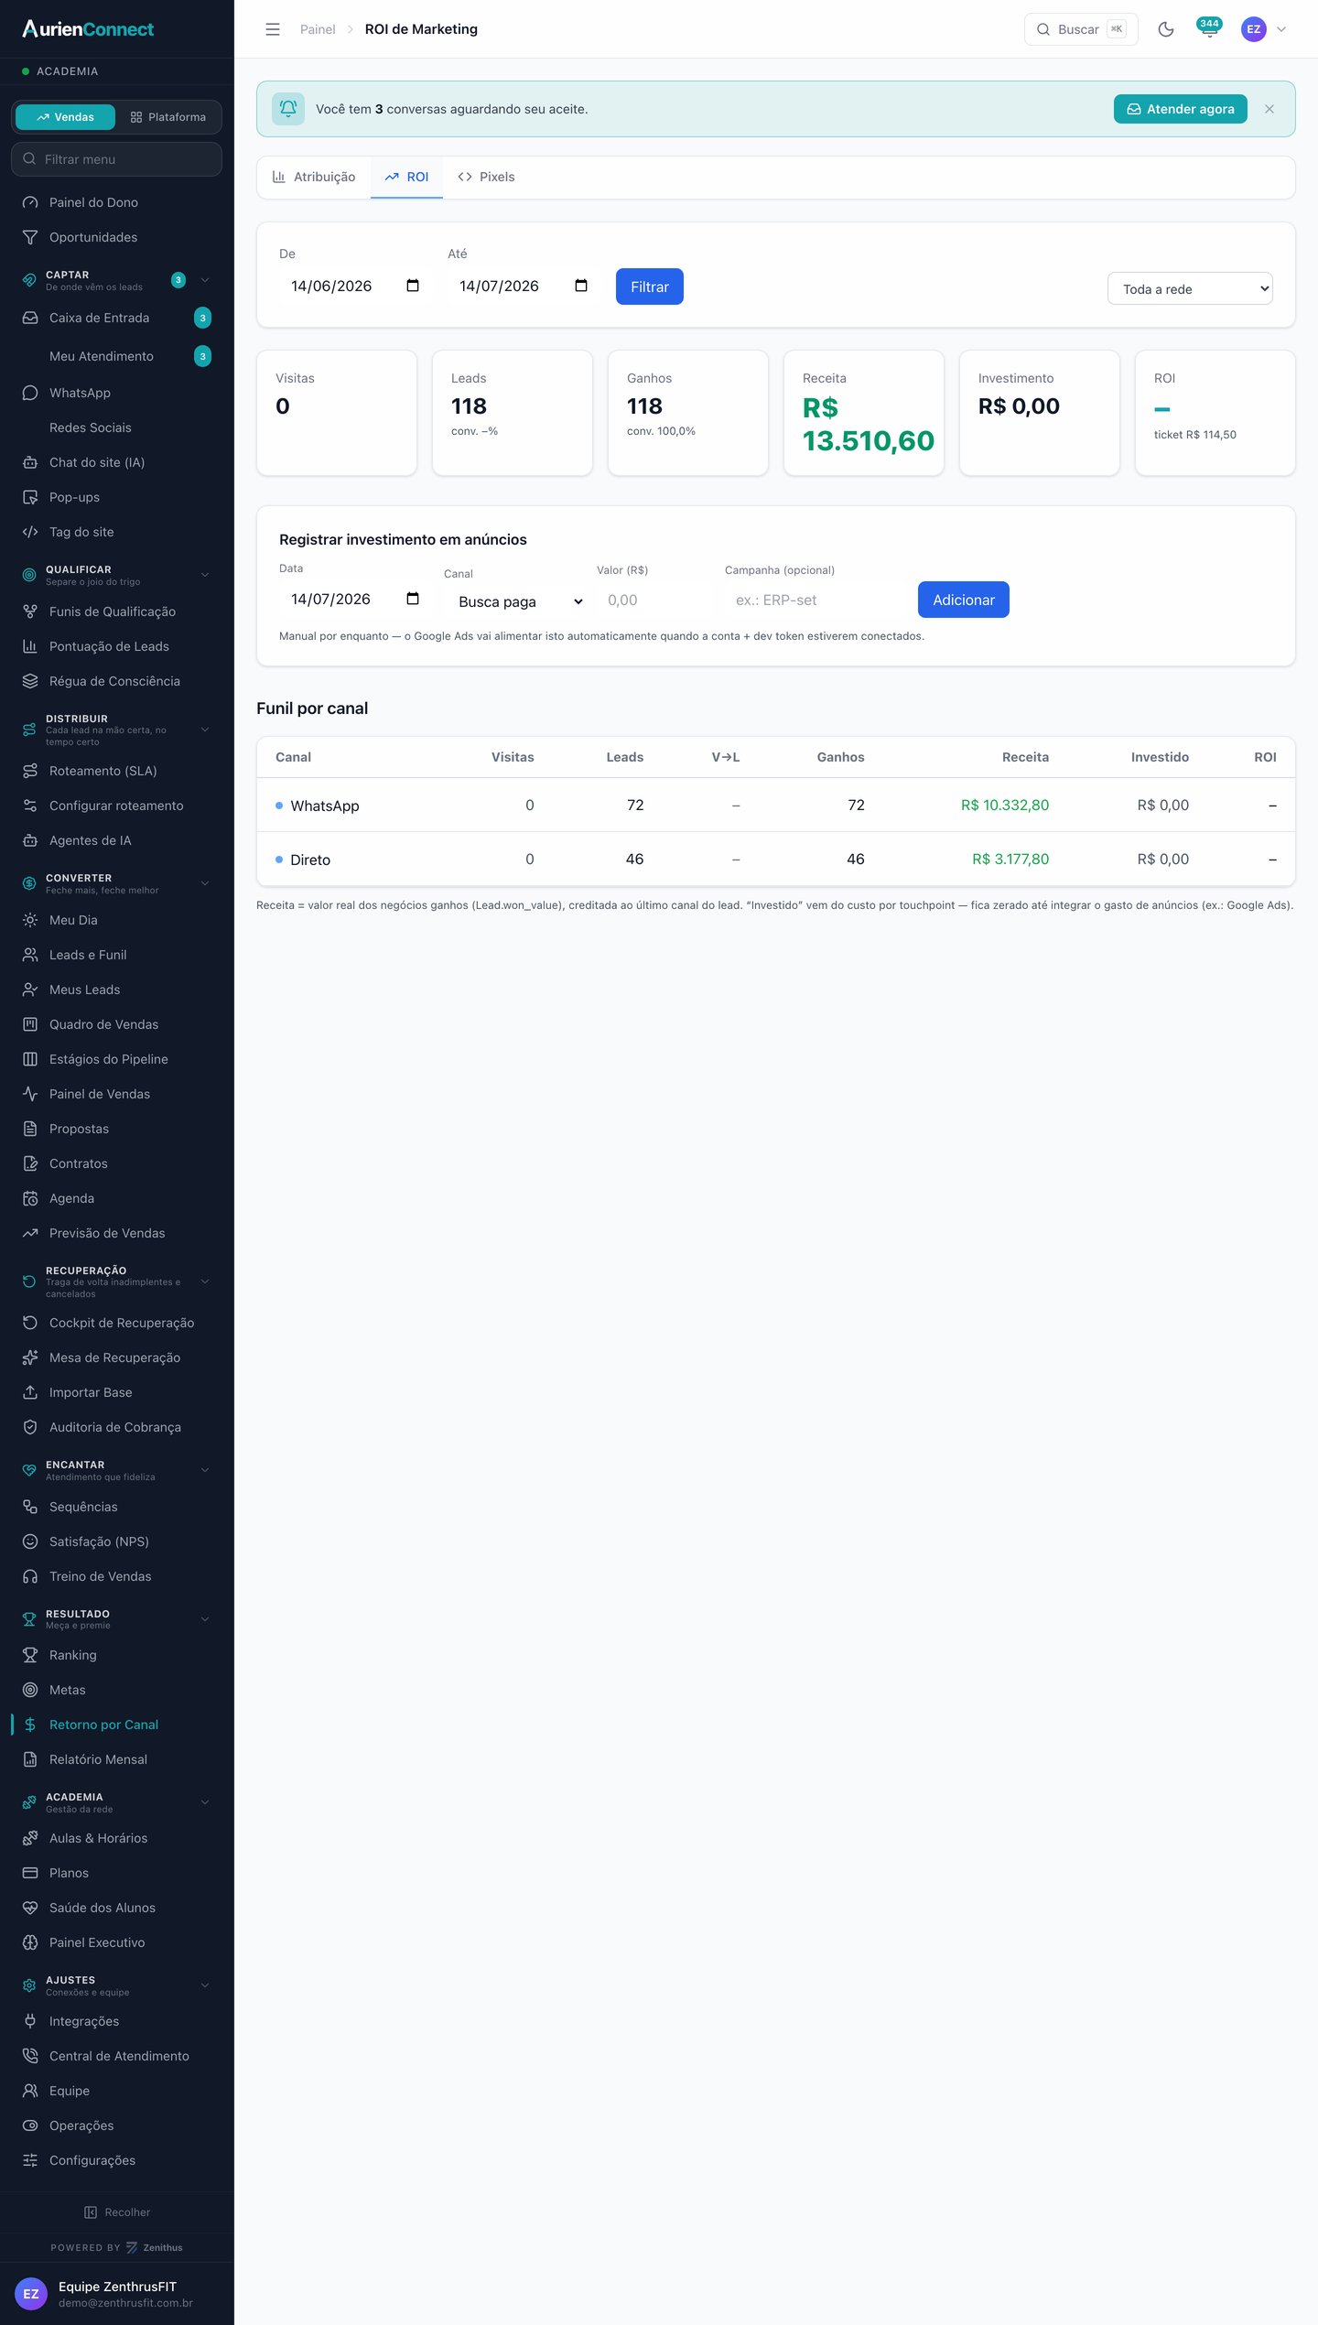Focus the Valor (R$) input field
The width and height of the screenshot is (1318, 2325).
pos(654,600)
